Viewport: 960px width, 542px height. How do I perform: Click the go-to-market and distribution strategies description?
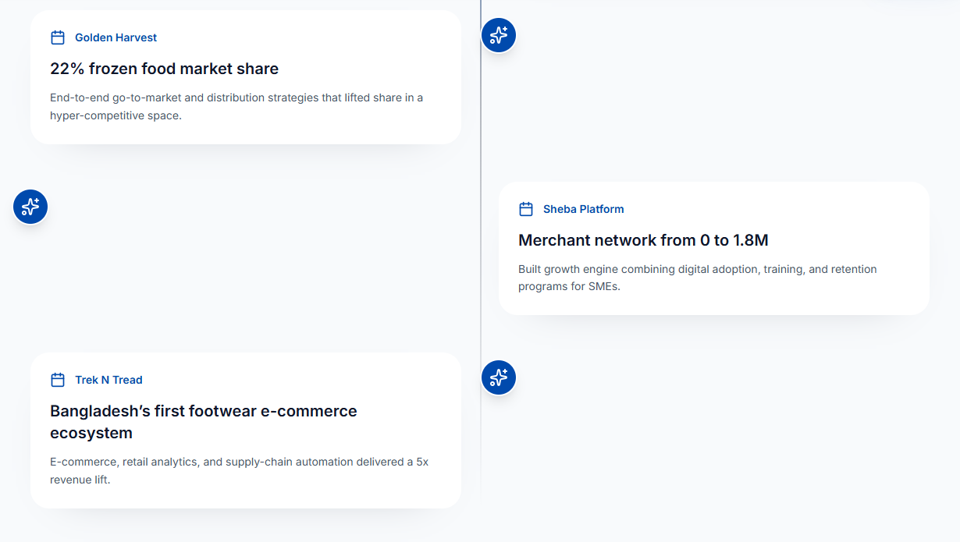click(x=236, y=107)
